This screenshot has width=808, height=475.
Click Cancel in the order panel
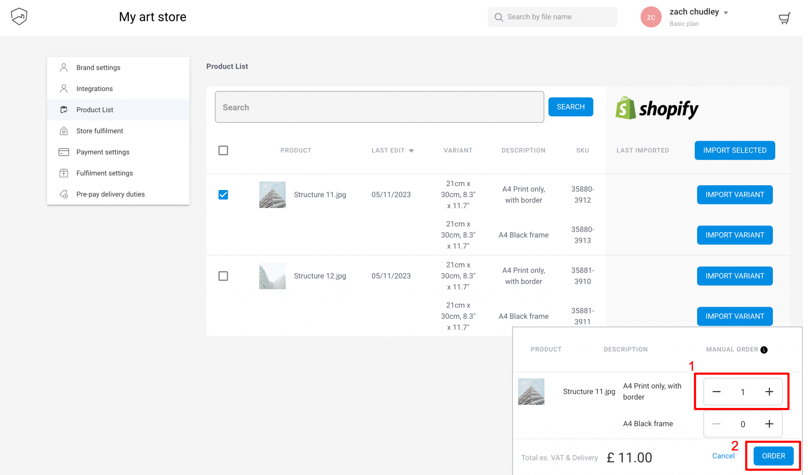point(723,456)
